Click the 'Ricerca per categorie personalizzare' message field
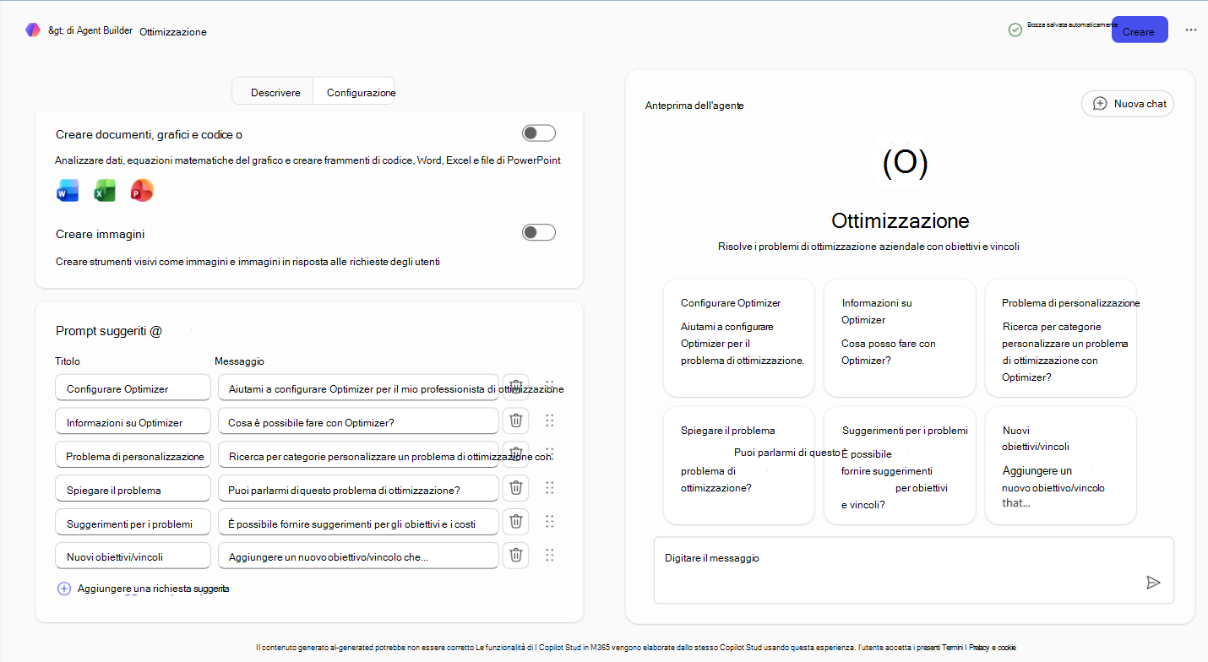Viewport: 1208px width, 662px height. (x=358, y=455)
